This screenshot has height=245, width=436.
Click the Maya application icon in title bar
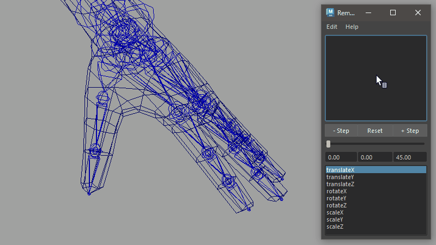pyautogui.click(x=330, y=13)
